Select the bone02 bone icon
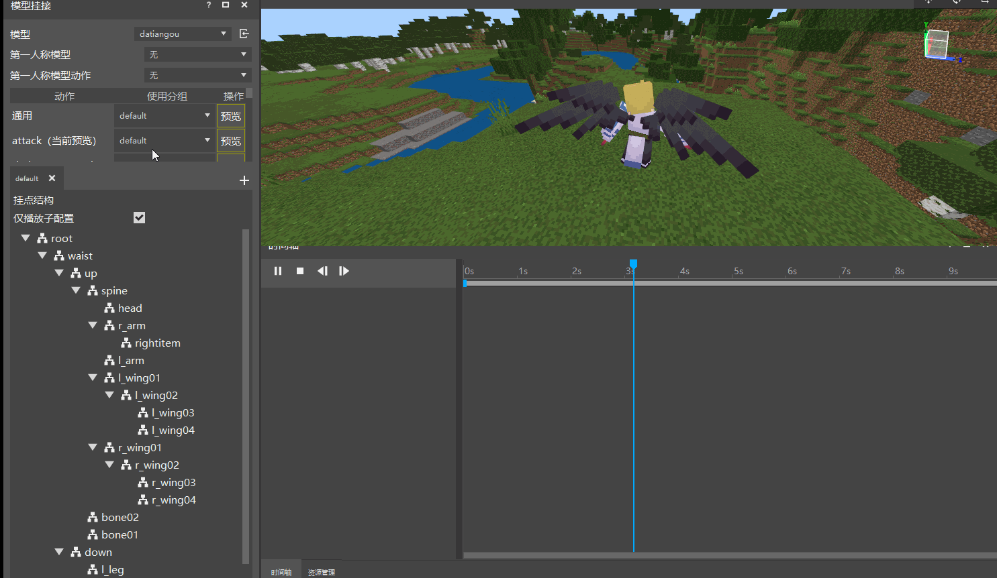The image size is (997, 578). 93,517
